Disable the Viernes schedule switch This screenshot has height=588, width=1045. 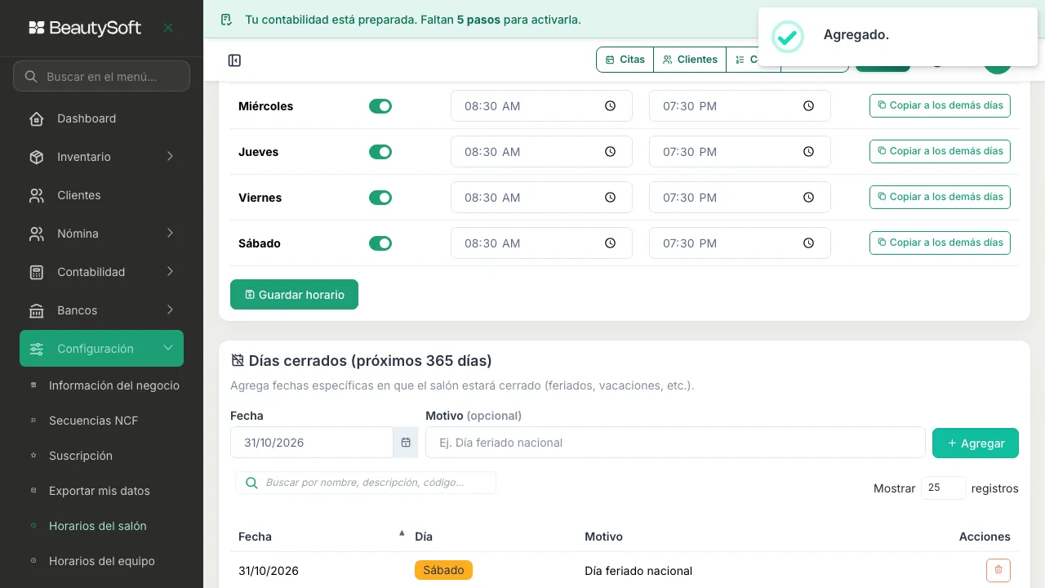(x=380, y=198)
